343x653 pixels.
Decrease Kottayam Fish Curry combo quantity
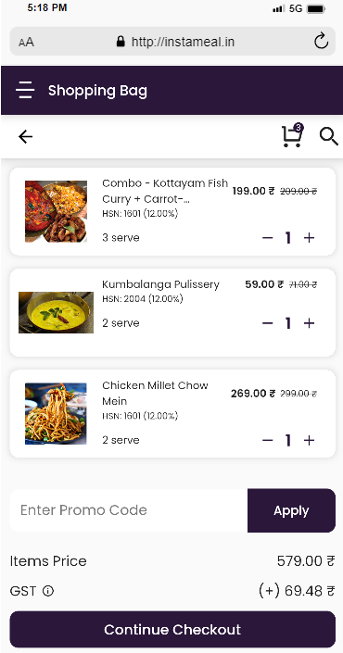(x=268, y=238)
